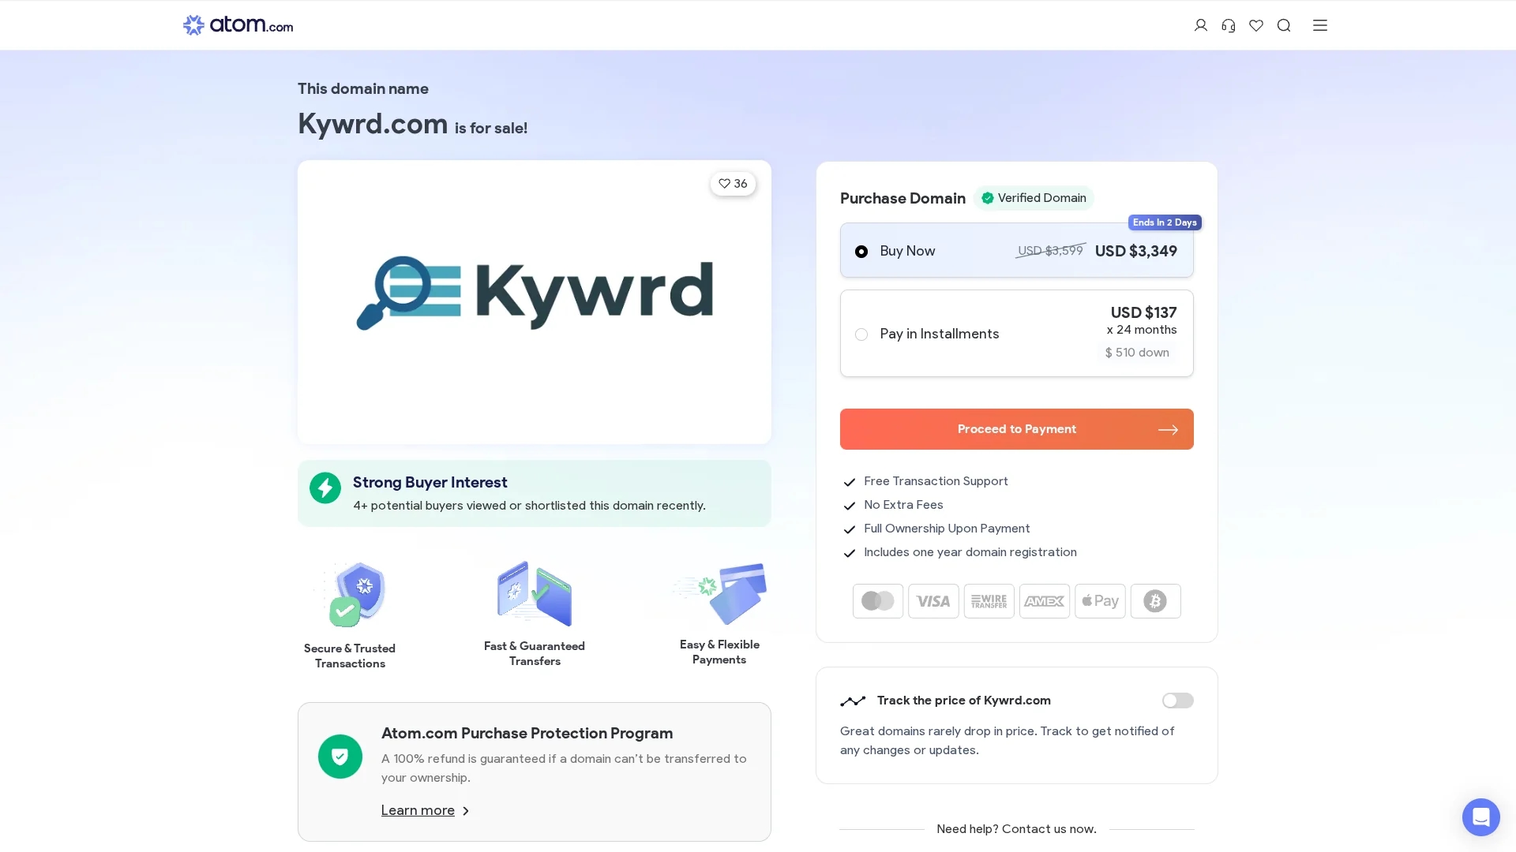Click the green protection shield icon
Screen dimensions: 1516x852
point(340,757)
